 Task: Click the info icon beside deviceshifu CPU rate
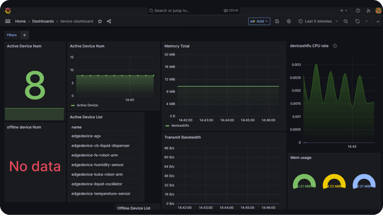tap(335, 46)
